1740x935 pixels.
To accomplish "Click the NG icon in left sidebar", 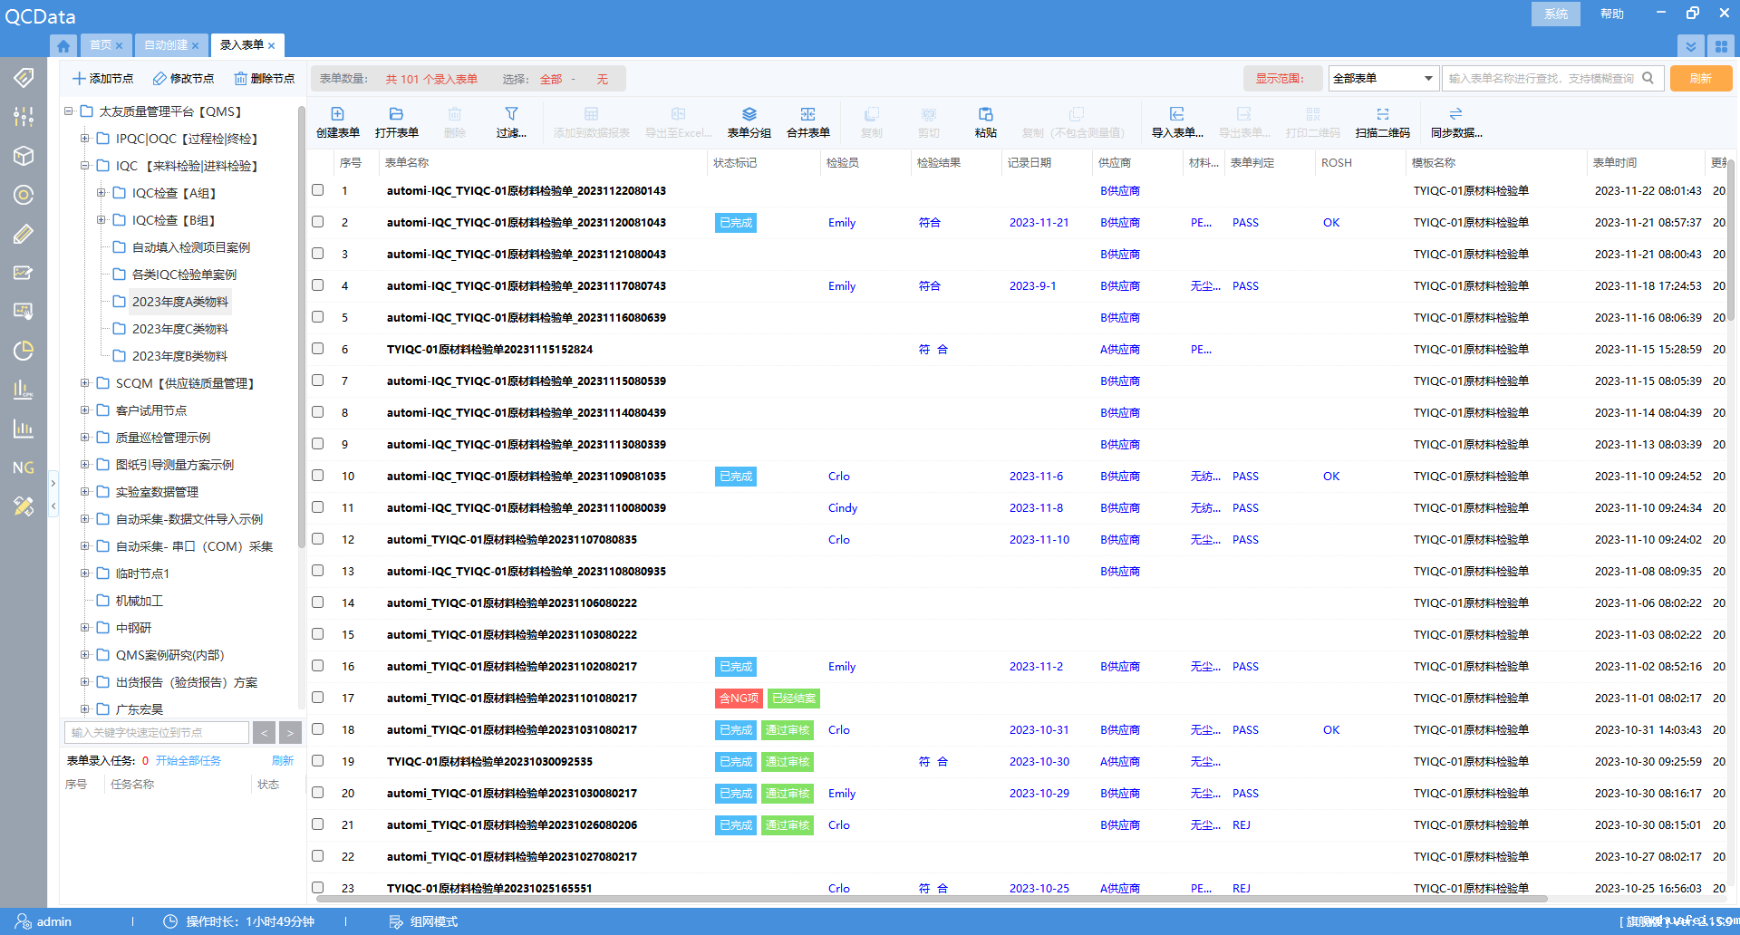I will coord(24,467).
